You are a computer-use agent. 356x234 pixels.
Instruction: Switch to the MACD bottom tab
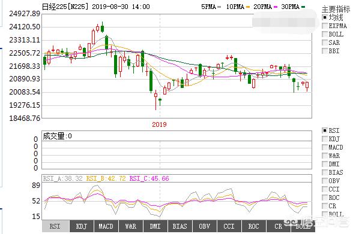(x=106, y=226)
